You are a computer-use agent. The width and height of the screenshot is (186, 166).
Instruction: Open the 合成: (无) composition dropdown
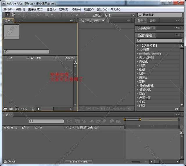click(x=95, y=21)
